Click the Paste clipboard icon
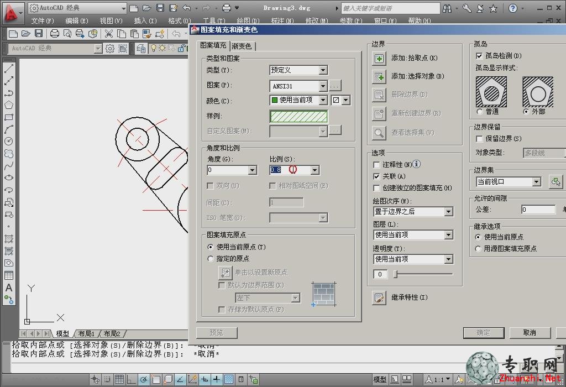This screenshot has width=566, height=387. point(134,34)
